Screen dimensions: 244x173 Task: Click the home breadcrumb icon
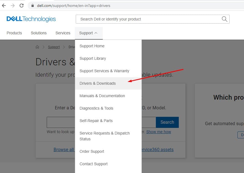tap(37, 47)
